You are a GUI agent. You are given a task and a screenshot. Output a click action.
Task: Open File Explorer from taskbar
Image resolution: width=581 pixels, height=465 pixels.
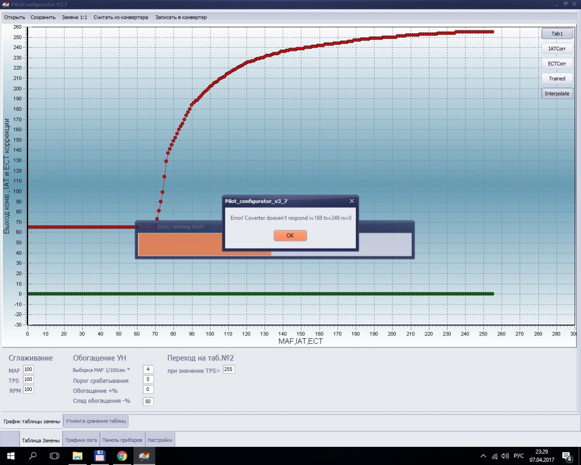[x=77, y=456]
